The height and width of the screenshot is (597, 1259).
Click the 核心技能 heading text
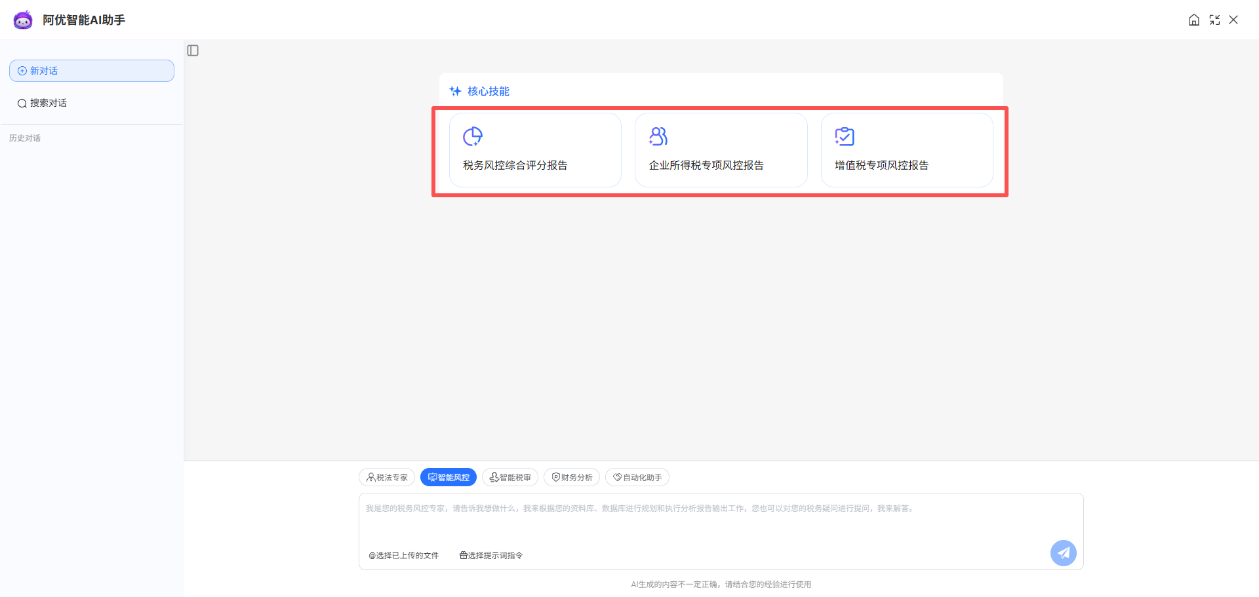click(x=489, y=91)
